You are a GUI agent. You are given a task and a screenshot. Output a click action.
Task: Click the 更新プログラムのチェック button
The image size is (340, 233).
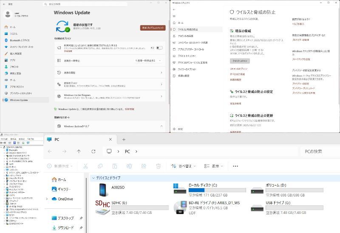153,28
